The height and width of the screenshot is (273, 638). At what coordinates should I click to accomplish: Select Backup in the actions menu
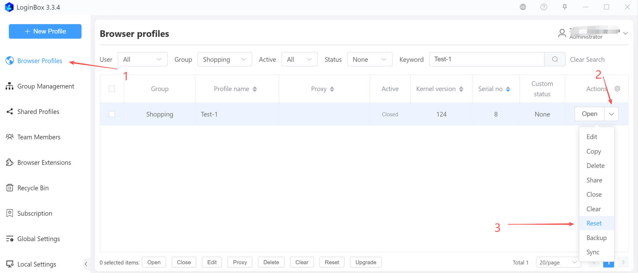(596, 238)
